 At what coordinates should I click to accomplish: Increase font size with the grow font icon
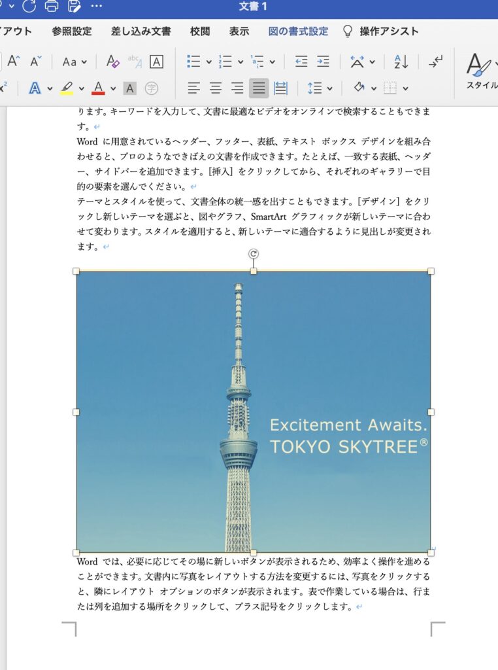click(x=14, y=62)
